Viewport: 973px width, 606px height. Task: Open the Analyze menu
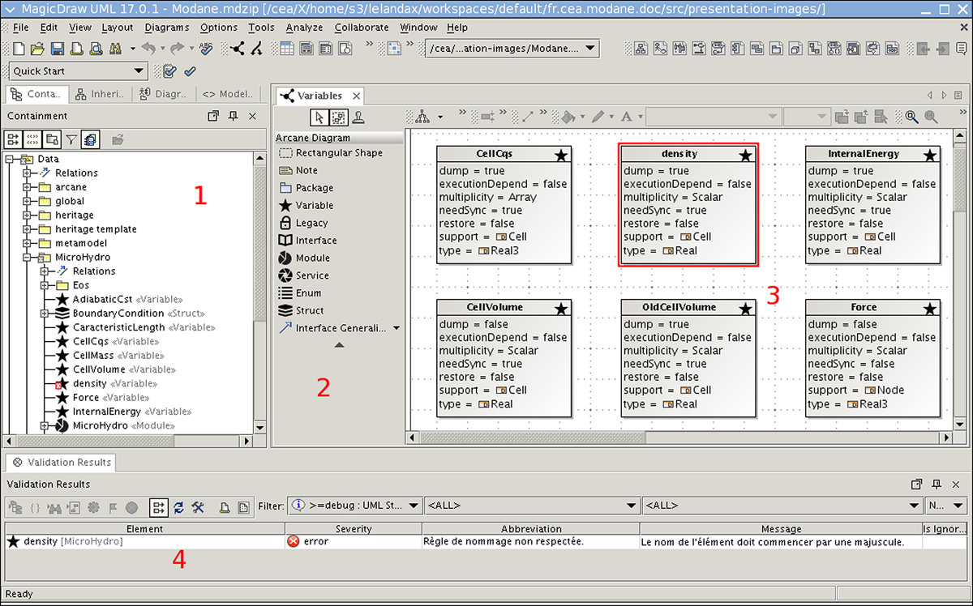tap(305, 27)
